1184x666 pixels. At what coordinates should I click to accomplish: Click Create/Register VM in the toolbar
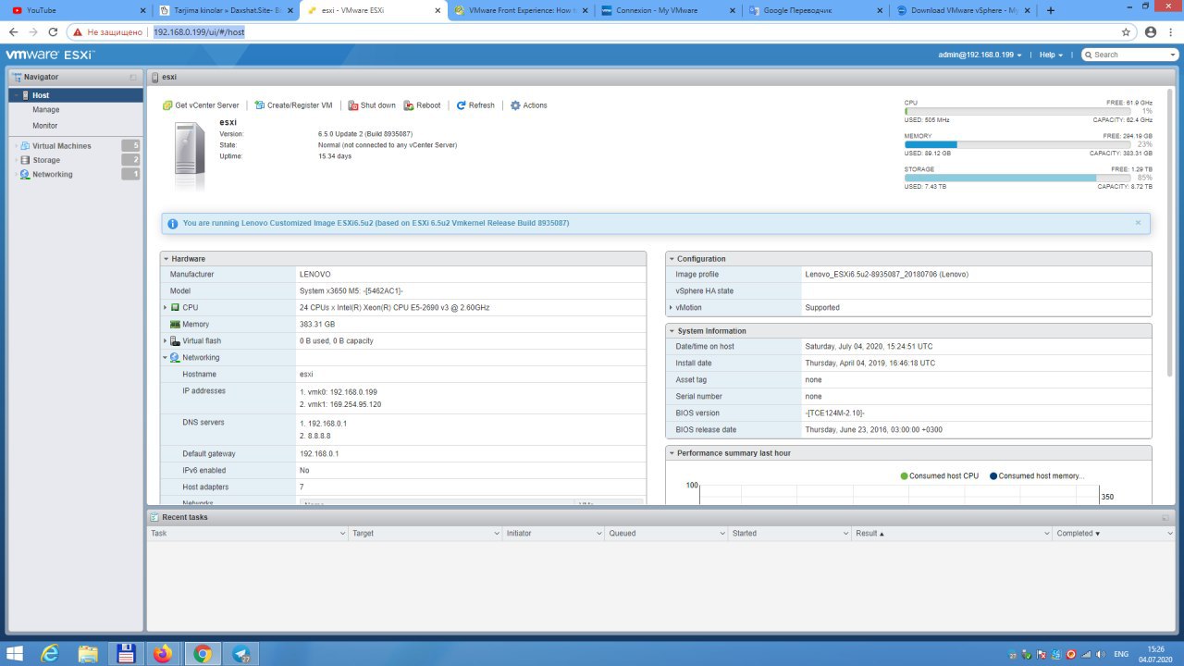(293, 105)
